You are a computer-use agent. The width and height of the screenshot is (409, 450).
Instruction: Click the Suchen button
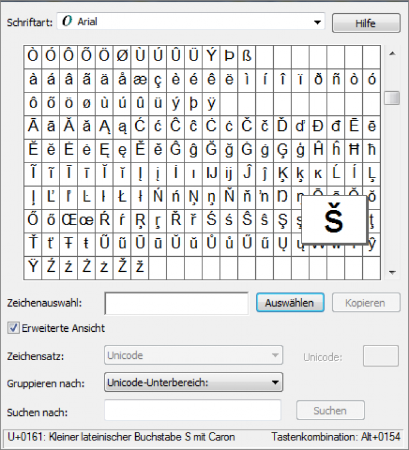[330, 410]
